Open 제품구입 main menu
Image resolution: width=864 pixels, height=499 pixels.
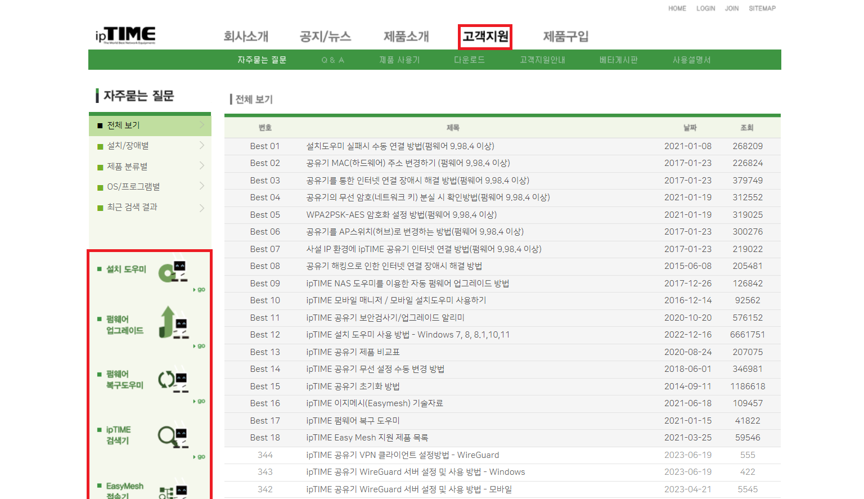566,37
